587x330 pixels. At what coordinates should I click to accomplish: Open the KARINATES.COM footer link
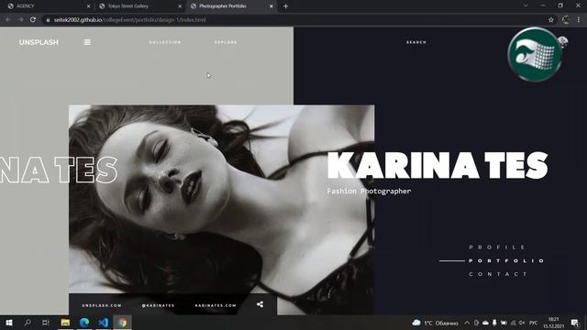[x=216, y=305]
